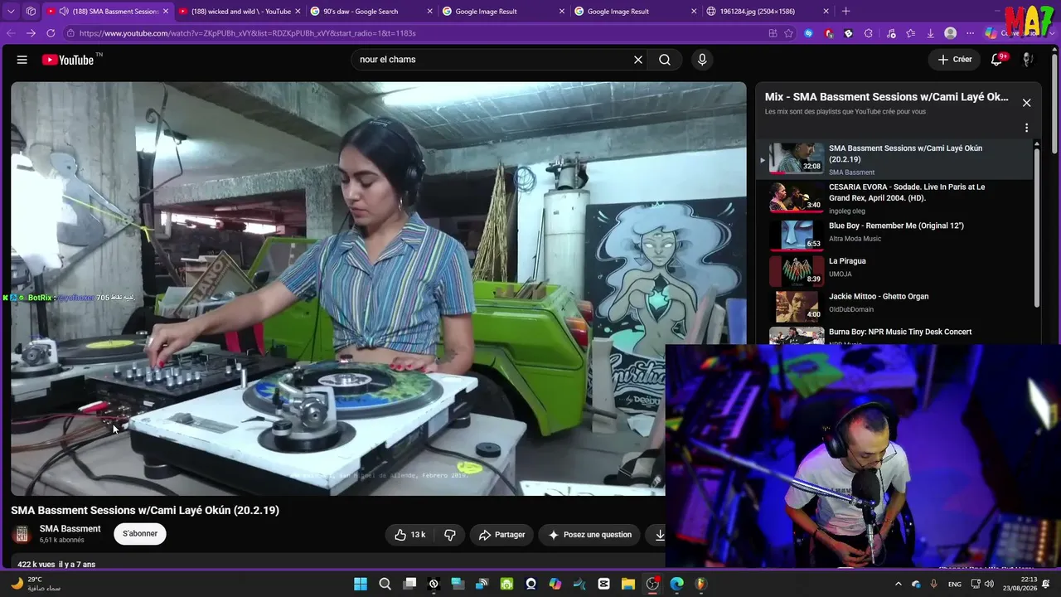Mute the SMA Bassment tab audio icon
This screenshot has height=597, width=1061.
[x=64, y=12]
